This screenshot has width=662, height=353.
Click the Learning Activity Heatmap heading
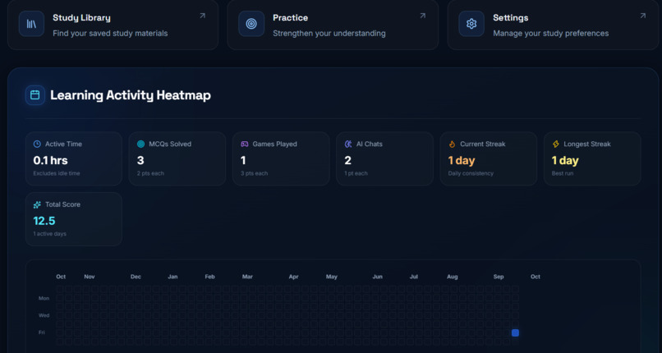click(x=131, y=95)
